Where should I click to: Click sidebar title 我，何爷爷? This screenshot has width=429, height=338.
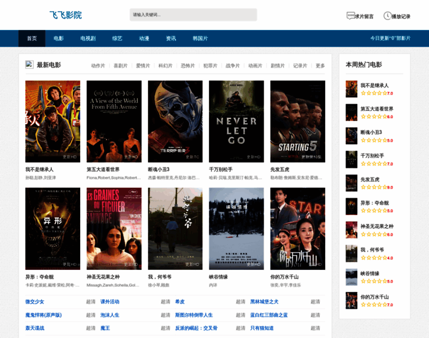(x=372, y=250)
